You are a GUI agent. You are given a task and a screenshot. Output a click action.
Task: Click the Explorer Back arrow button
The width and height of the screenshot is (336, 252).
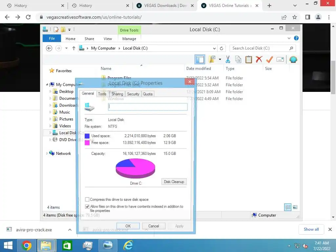pos(49,48)
